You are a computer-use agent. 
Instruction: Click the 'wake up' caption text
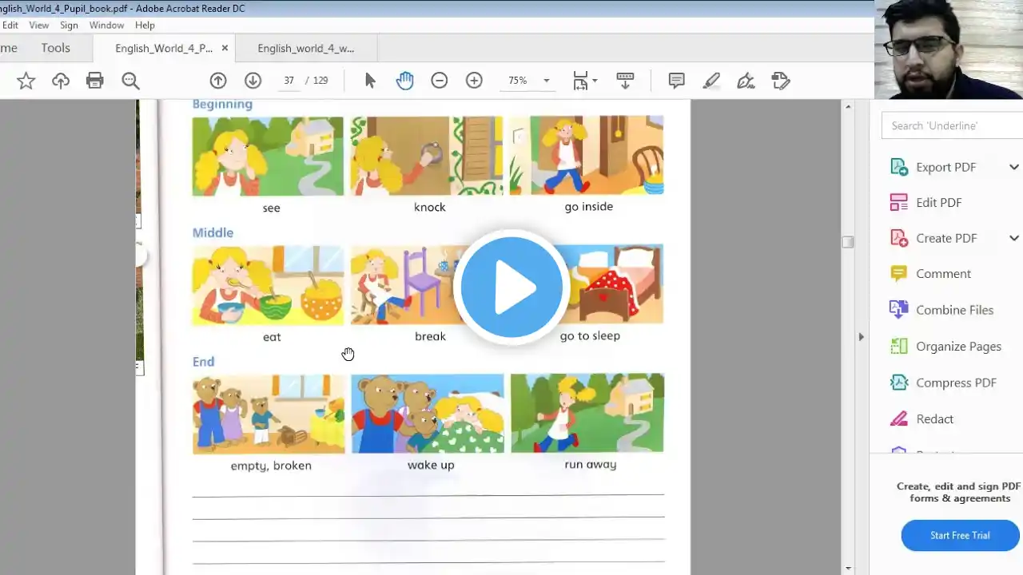pyautogui.click(x=431, y=465)
